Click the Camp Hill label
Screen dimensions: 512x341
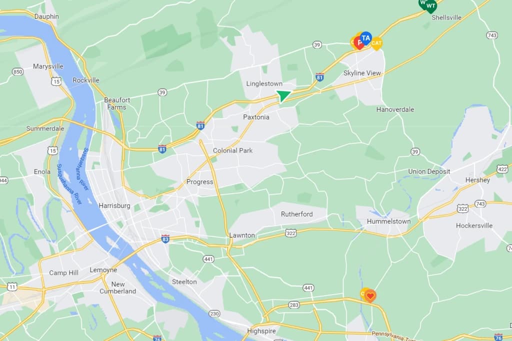63,273
